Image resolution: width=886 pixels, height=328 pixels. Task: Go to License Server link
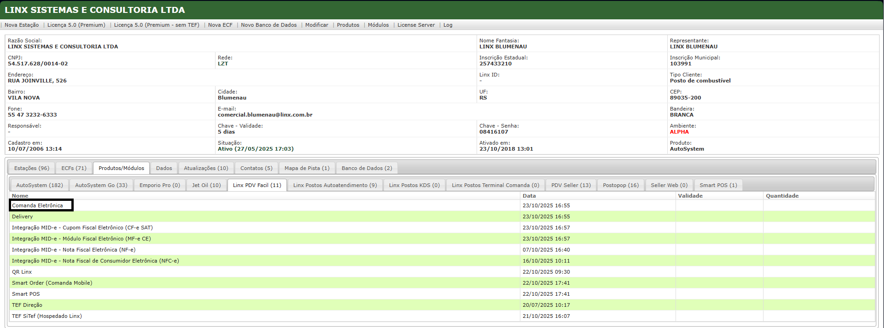tap(416, 25)
